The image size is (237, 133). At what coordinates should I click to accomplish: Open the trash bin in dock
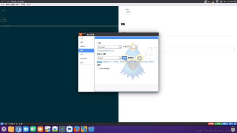[x=233, y=129]
